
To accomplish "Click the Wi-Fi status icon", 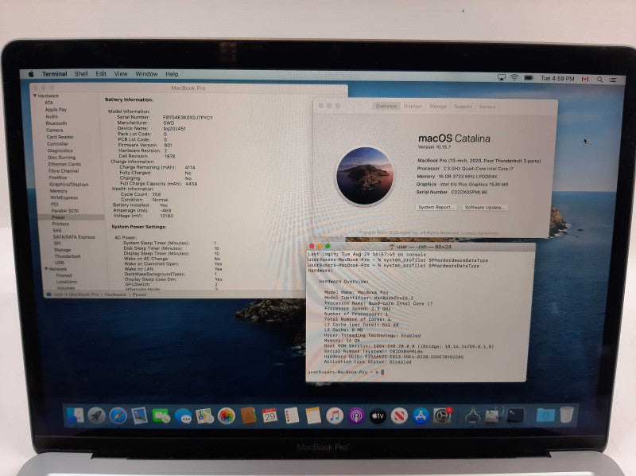I will pyautogui.click(x=514, y=77).
